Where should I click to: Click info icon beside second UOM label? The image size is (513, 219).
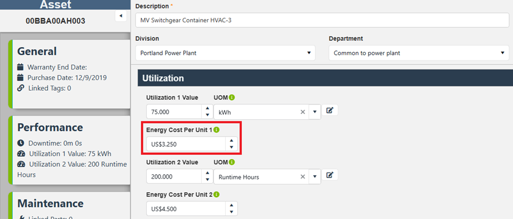click(232, 162)
